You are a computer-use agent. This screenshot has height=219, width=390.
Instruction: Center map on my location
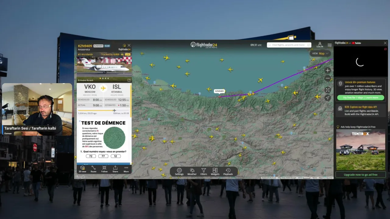click(328, 98)
